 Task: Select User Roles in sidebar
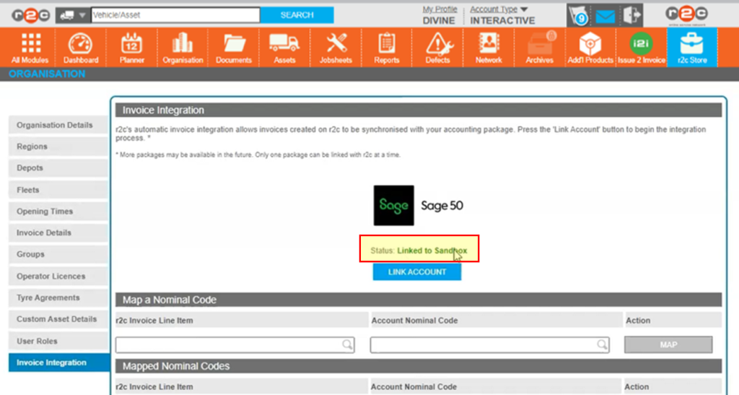58,341
